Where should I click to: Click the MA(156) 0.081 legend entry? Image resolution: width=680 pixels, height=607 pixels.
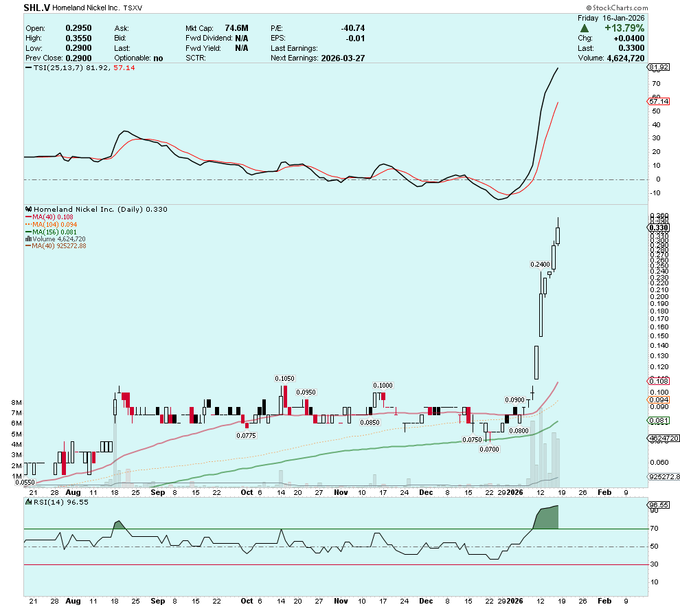(52, 232)
